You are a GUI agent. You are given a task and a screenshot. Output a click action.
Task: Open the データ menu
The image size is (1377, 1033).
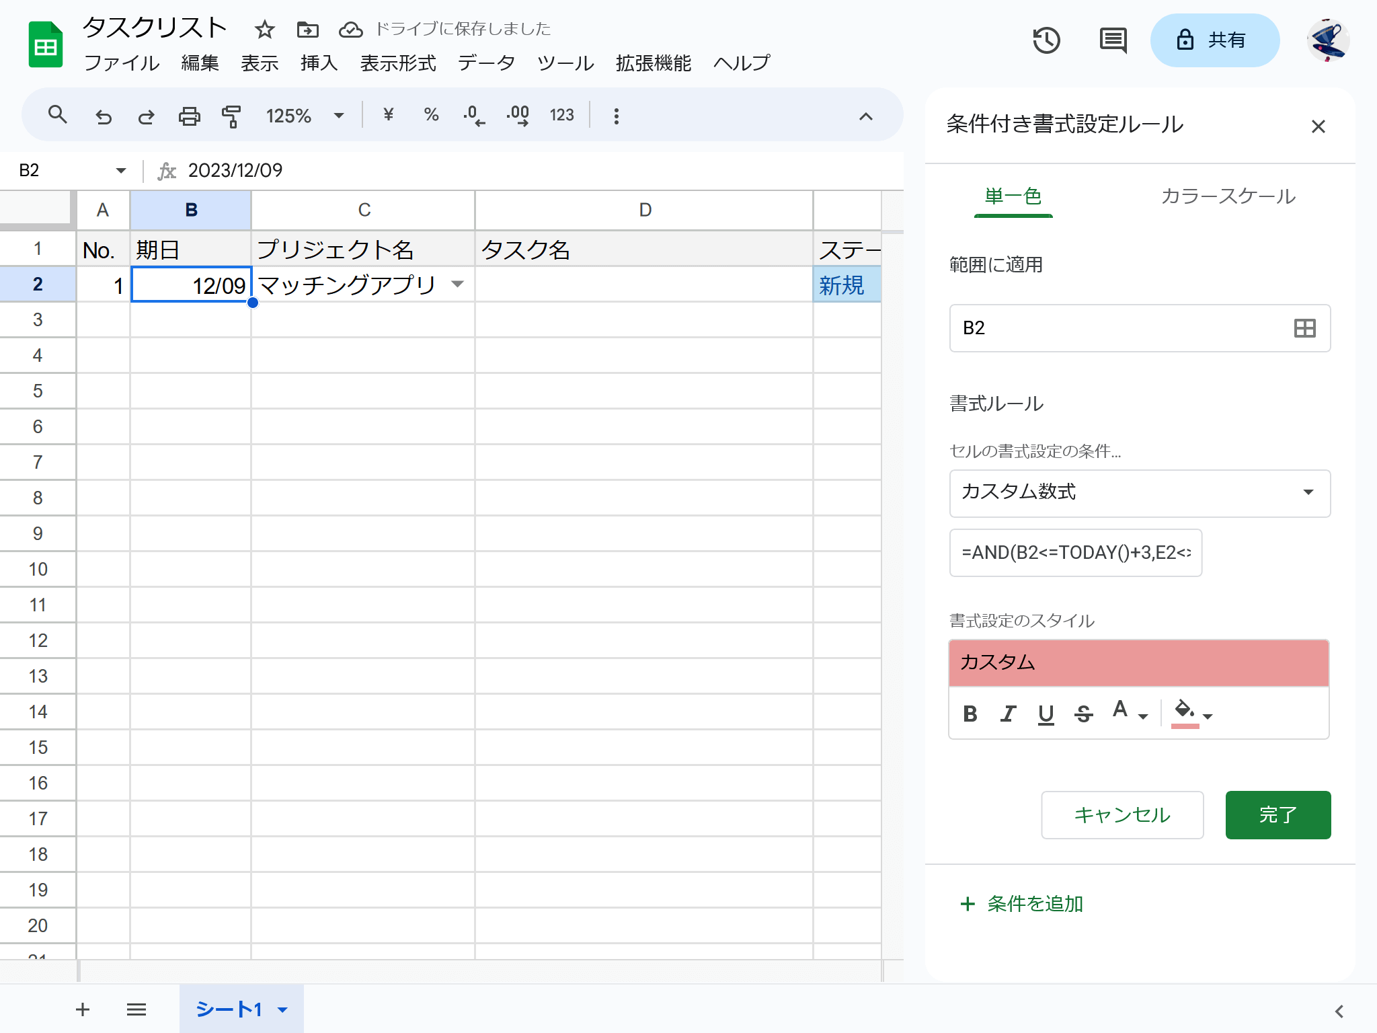pyautogui.click(x=486, y=63)
